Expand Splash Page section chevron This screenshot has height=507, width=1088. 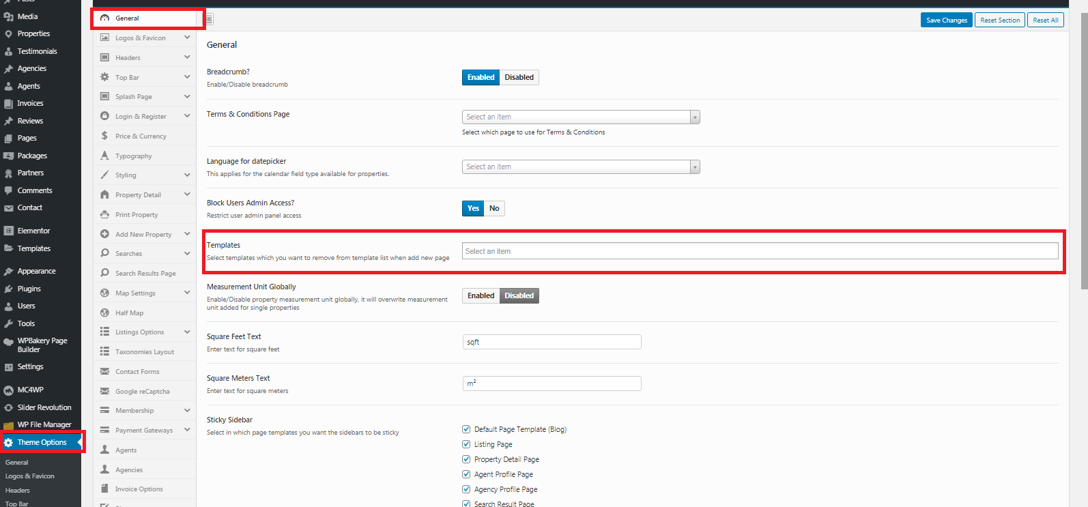187,96
